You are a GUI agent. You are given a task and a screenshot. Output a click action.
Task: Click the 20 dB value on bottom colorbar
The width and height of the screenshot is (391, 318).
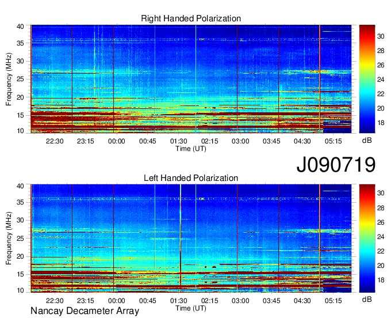[x=381, y=266]
